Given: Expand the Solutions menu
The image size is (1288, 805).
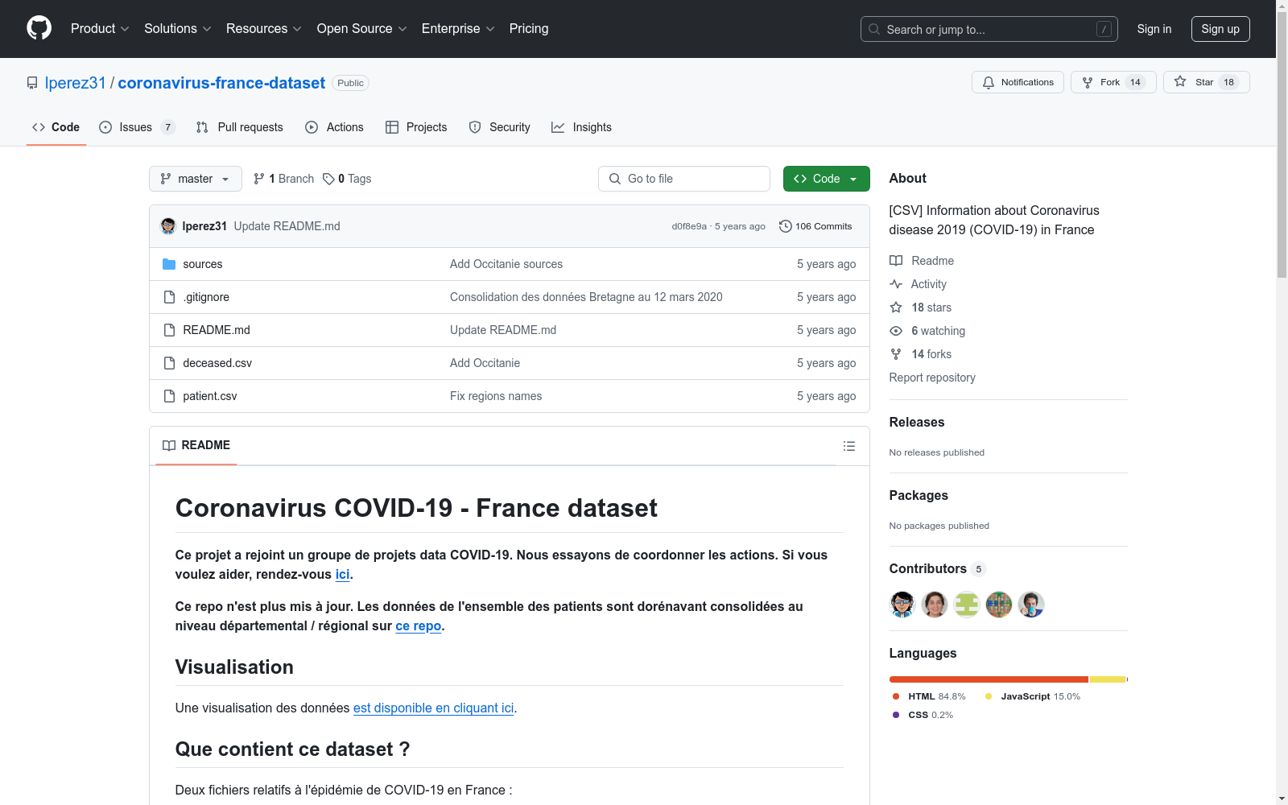Looking at the screenshot, I should coord(178,28).
